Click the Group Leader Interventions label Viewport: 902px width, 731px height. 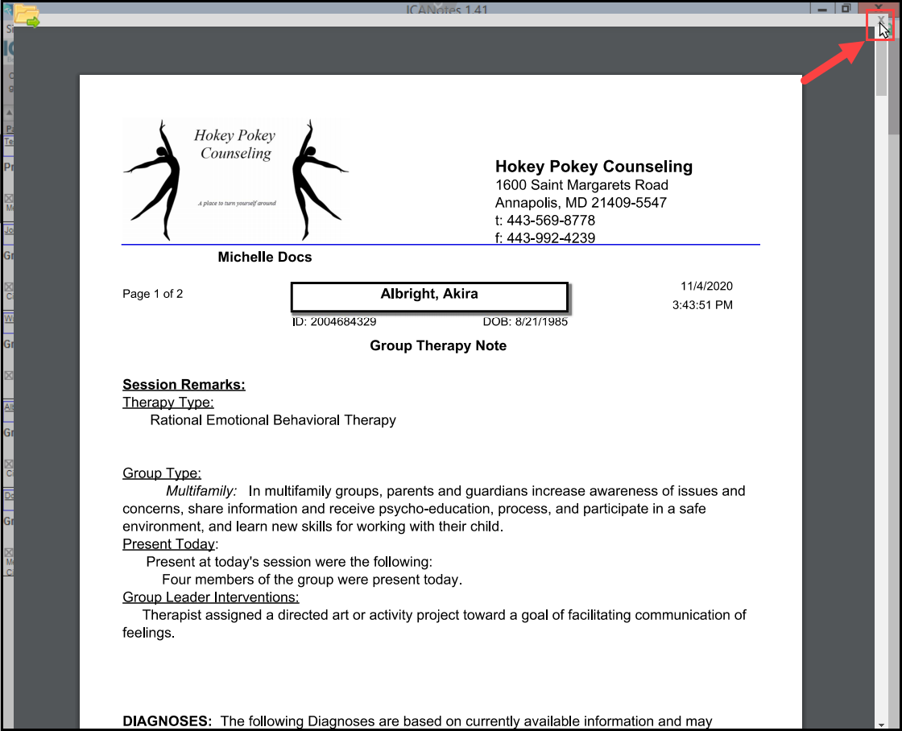coord(211,597)
